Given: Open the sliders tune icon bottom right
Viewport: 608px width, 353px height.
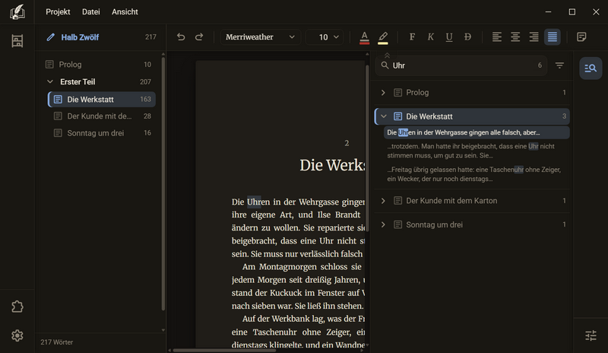Looking at the screenshot, I should (591, 336).
